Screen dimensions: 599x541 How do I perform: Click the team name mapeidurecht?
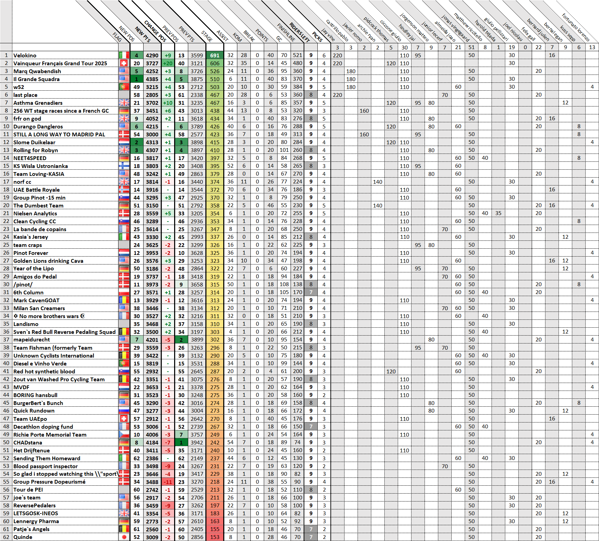pyautogui.click(x=32, y=340)
